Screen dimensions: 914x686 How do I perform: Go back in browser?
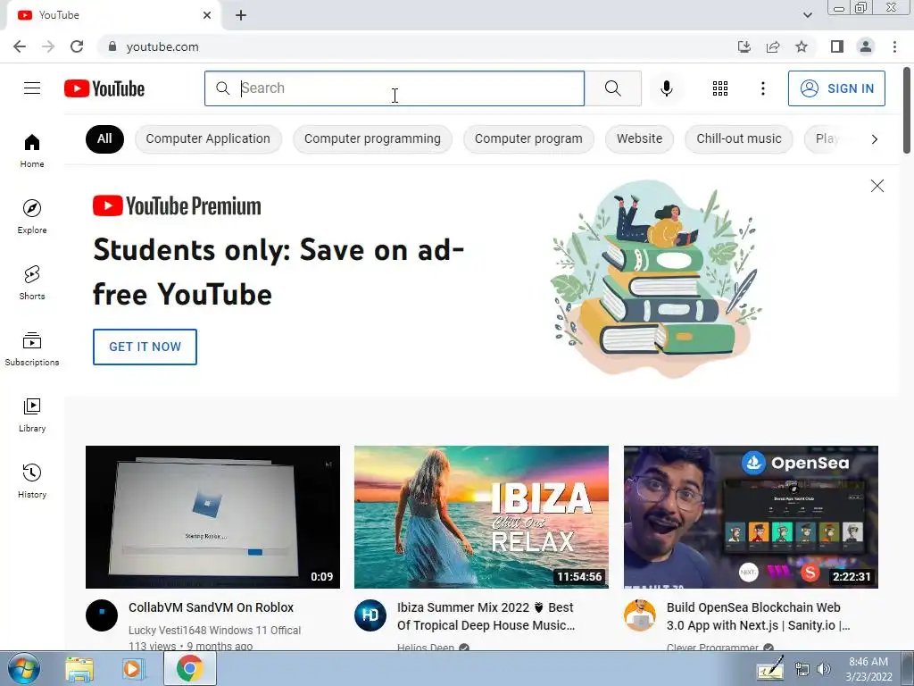[x=20, y=46]
